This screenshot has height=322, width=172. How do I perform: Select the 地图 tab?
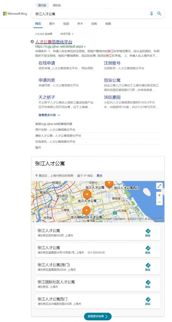pyautogui.click(x=108, y=24)
